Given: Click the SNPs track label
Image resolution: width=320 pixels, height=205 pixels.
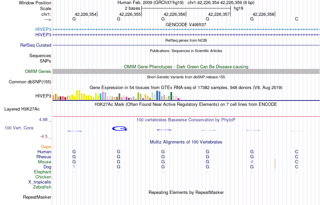Looking at the screenshot, I should point(45,61).
